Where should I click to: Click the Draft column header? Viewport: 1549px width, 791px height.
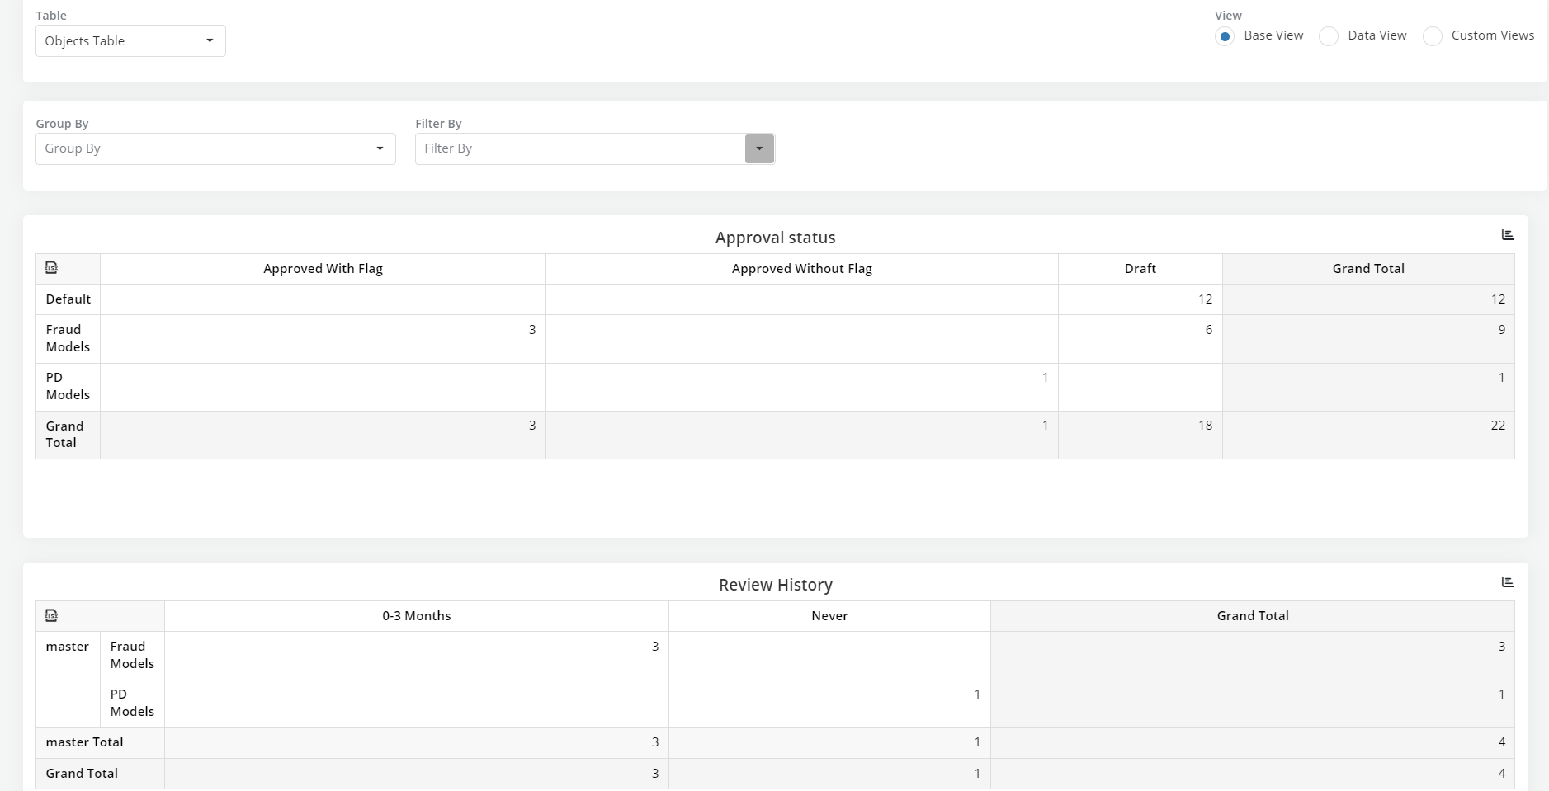point(1140,269)
